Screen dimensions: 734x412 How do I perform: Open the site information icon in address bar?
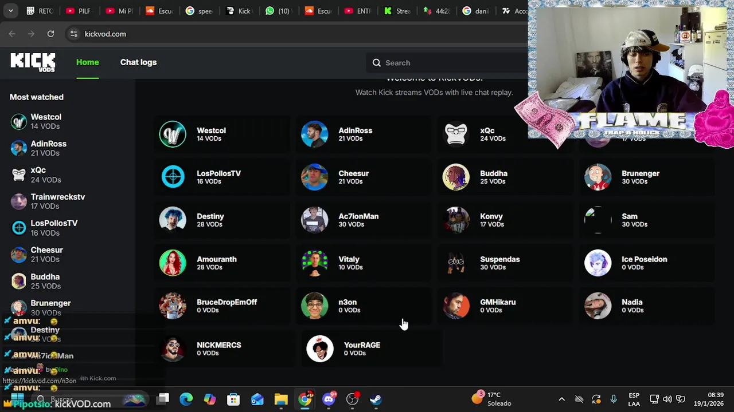point(73,34)
